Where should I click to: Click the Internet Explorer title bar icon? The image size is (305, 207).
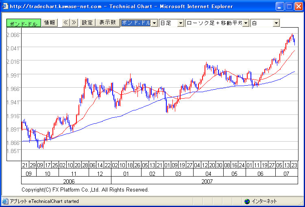tap(5, 6)
